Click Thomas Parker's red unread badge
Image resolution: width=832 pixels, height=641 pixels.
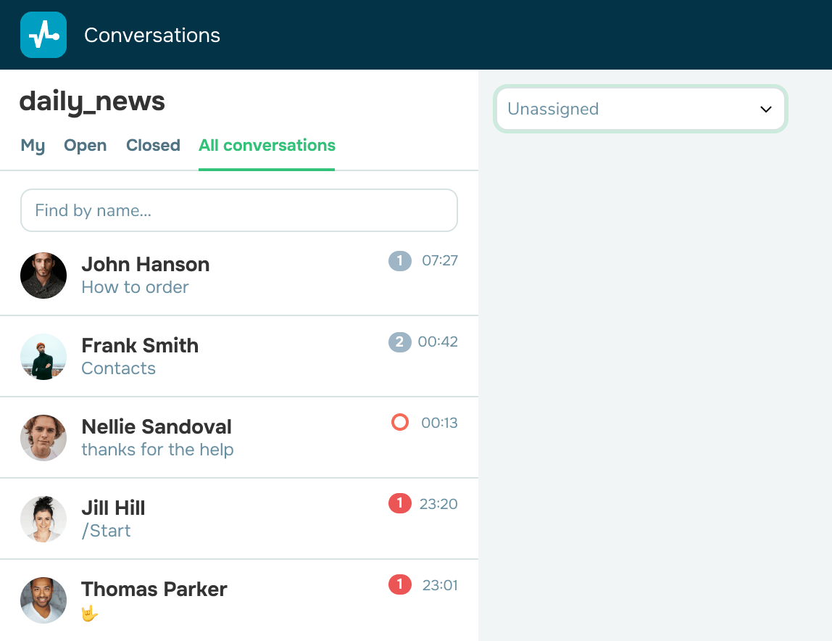(x=399, y=584)
